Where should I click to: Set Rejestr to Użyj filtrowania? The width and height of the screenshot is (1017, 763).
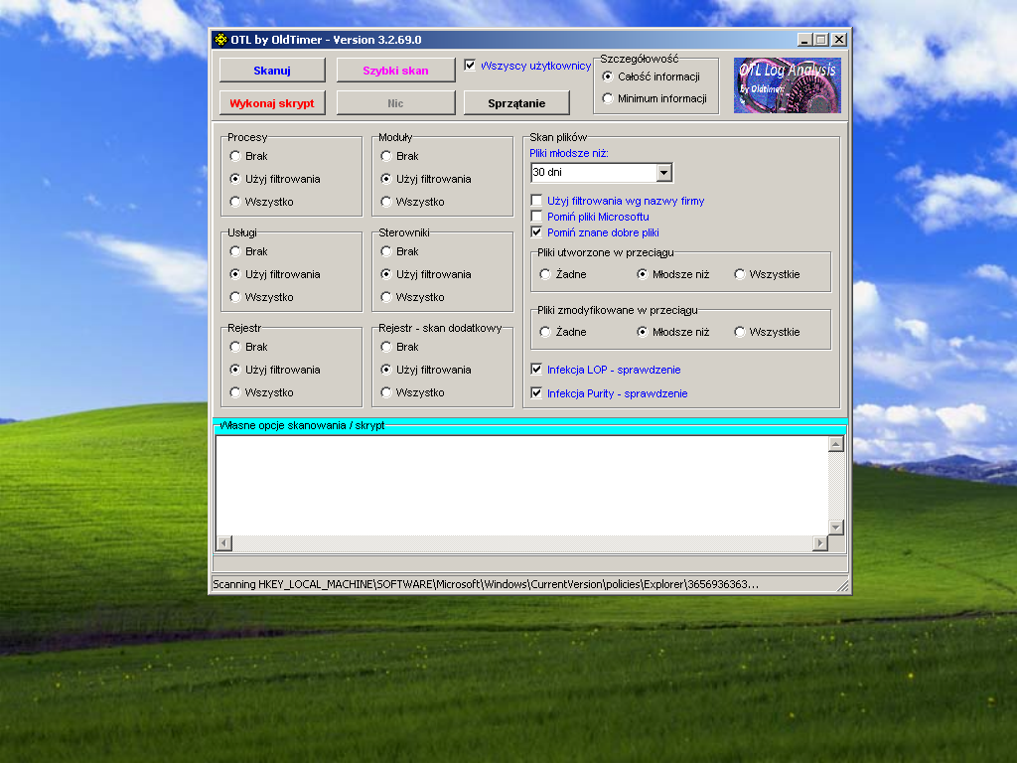[235, 370]
